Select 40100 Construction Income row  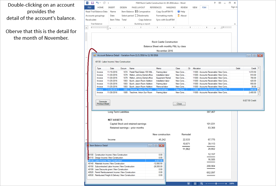[125, 155]
